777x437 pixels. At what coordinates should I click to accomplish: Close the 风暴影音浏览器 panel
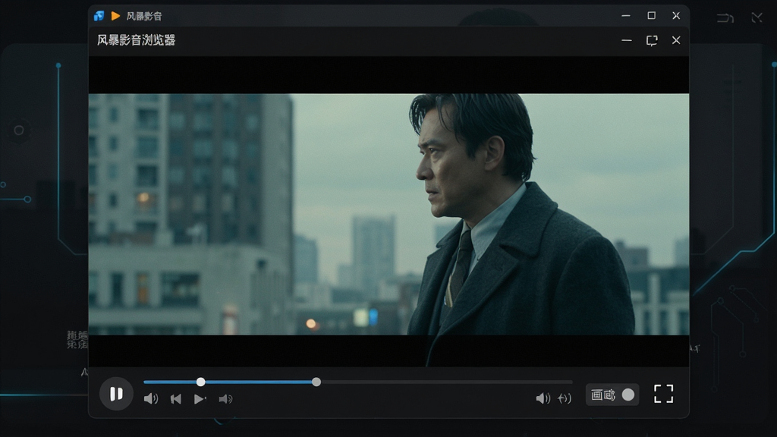(676, 40)
